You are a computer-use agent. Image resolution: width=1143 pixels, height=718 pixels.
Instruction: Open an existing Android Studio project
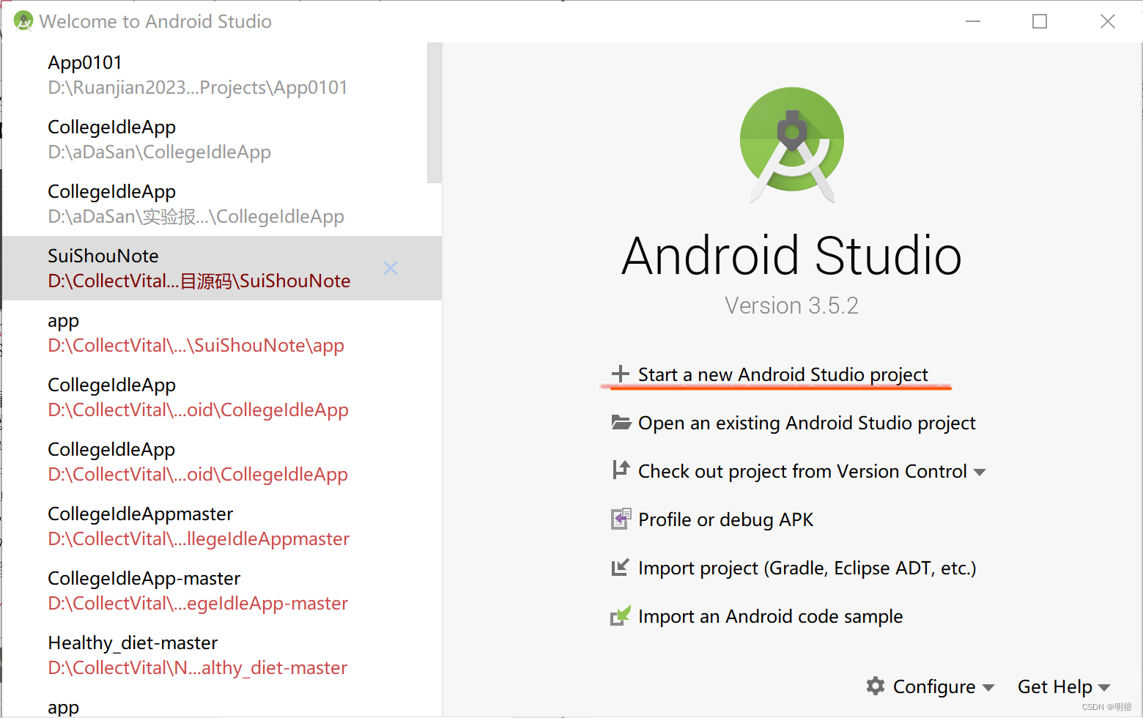[x=806, y=422]
